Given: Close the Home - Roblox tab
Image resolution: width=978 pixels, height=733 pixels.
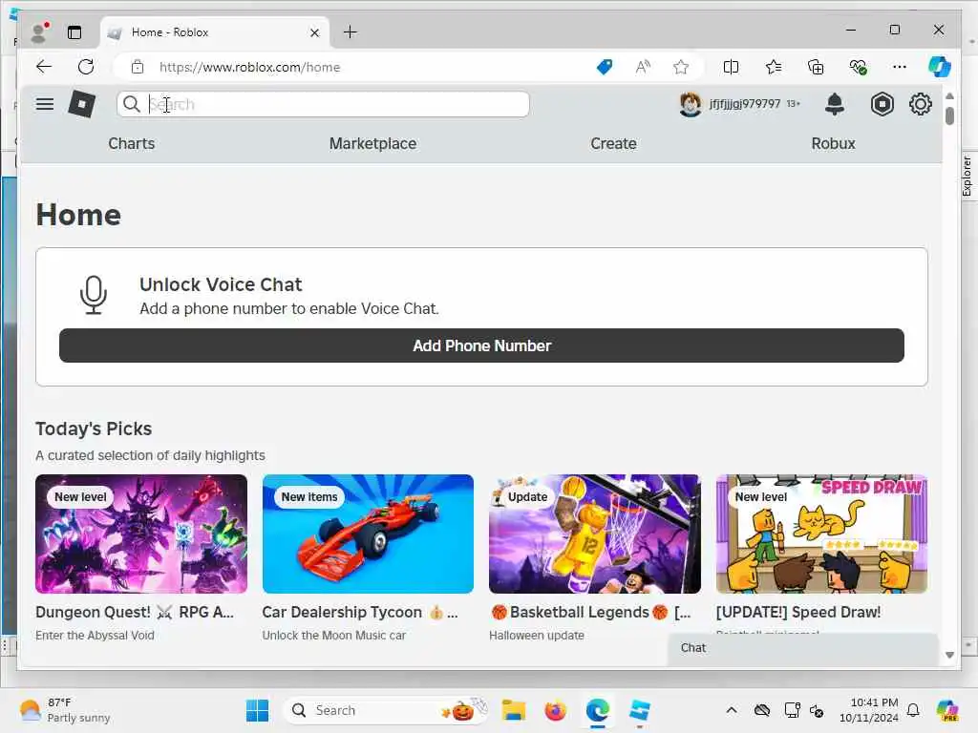Looking at the screenshot, I should (315, 32).
